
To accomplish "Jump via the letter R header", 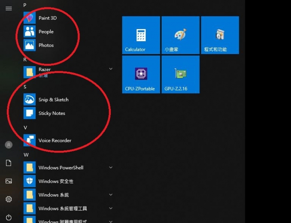I will coord(25,60).
